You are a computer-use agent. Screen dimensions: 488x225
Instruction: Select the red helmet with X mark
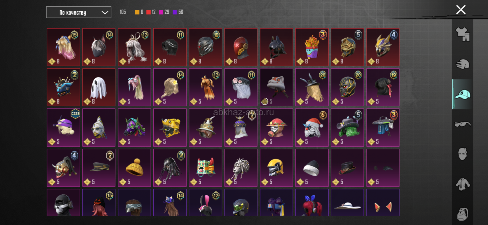click(x=241, y=47)
